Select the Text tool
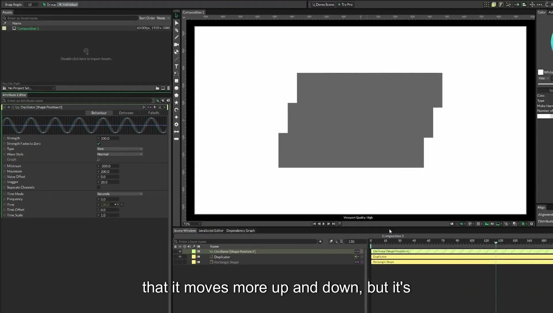 177,66
